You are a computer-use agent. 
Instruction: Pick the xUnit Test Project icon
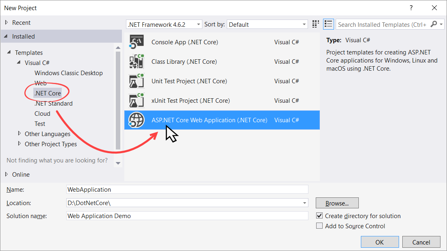137,101
